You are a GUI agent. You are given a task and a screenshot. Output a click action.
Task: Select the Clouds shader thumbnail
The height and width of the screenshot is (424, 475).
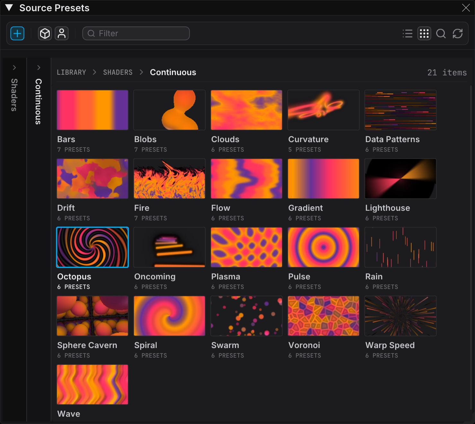point(246,110)
